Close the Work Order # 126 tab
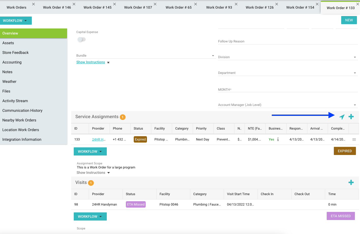 [x=277, y=4]
